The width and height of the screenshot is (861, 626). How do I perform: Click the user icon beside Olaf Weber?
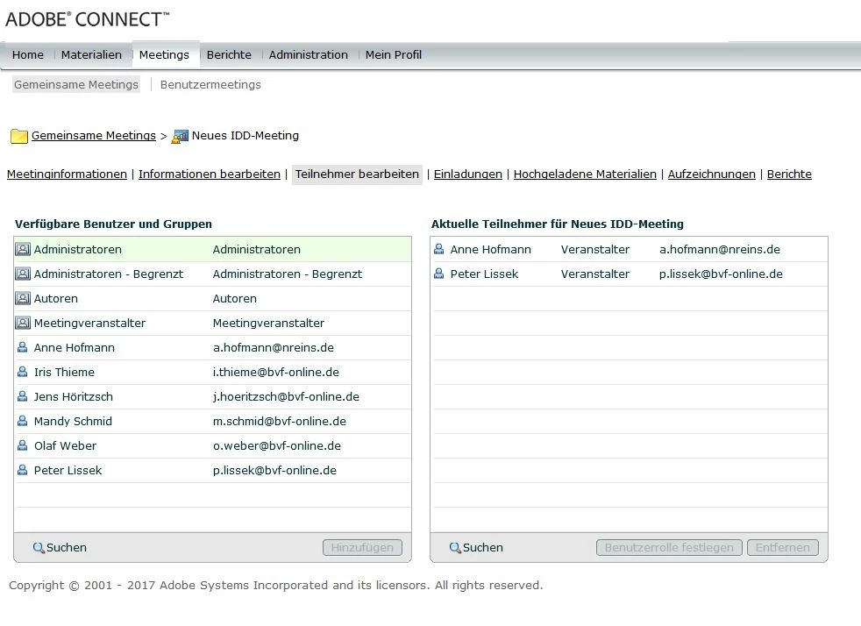23,445
